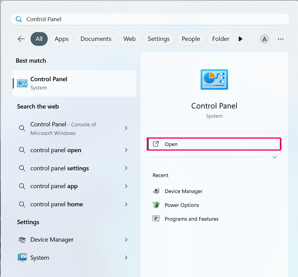Click the Control Panel icon in best match
This screenshot has width=298, height=277.
22,83
